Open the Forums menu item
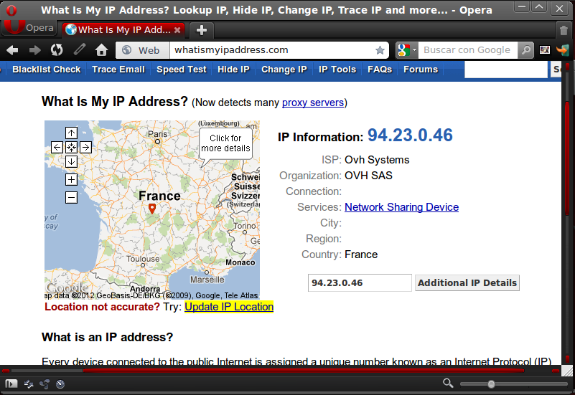The height and width of the screenshot is (395, 575). pos(421,70)
